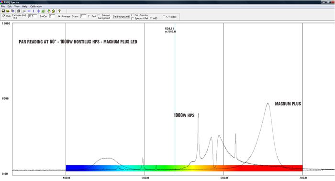Click the green chart icon in toolbar
Screen dimensions: 335x181
(x=43, y=11)
